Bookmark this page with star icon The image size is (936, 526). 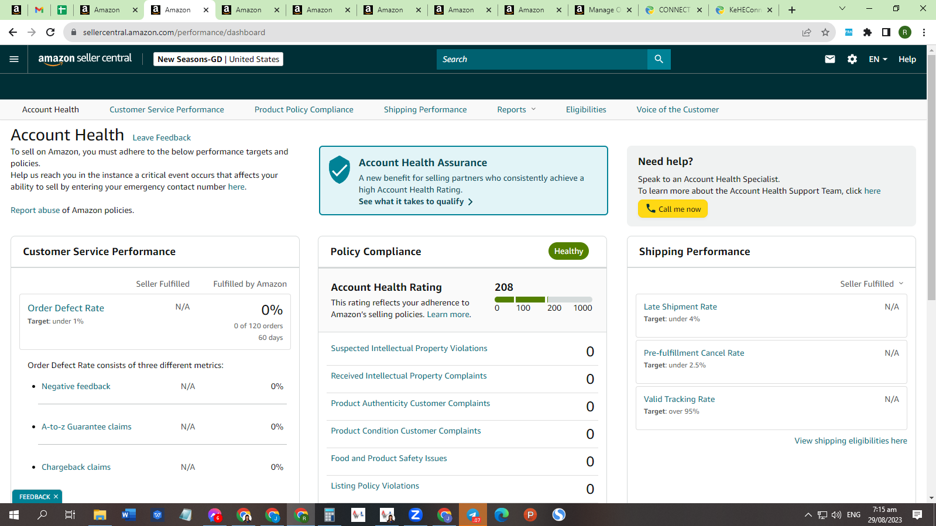pos(825,32)
